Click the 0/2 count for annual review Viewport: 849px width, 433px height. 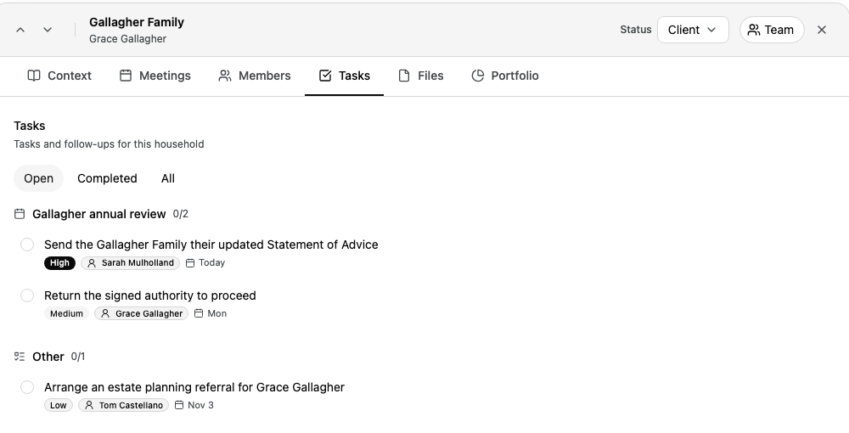point(180,214)
